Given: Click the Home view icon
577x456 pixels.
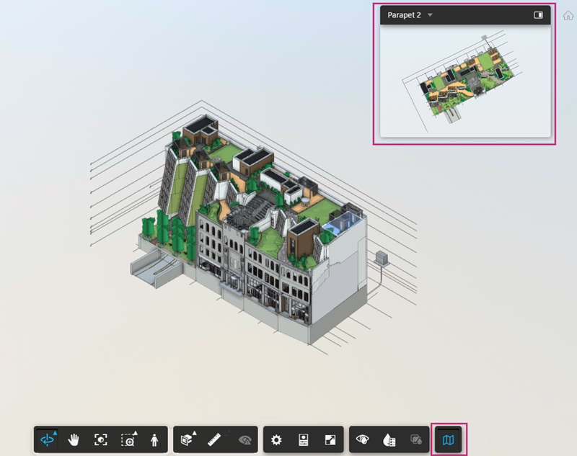Looking at the screenshot, I should [568, 15].
